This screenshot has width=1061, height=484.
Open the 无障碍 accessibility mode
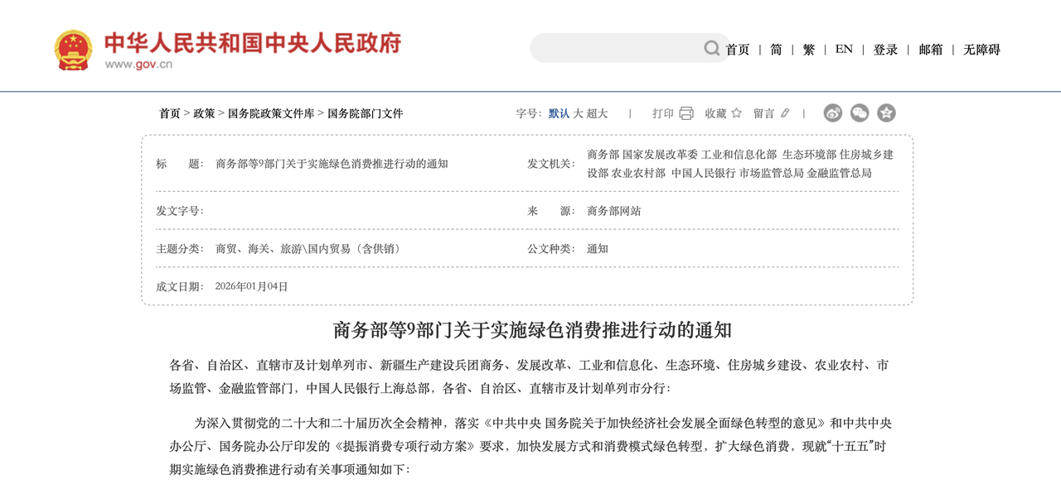pyautogui.click(x=981, y=50)
